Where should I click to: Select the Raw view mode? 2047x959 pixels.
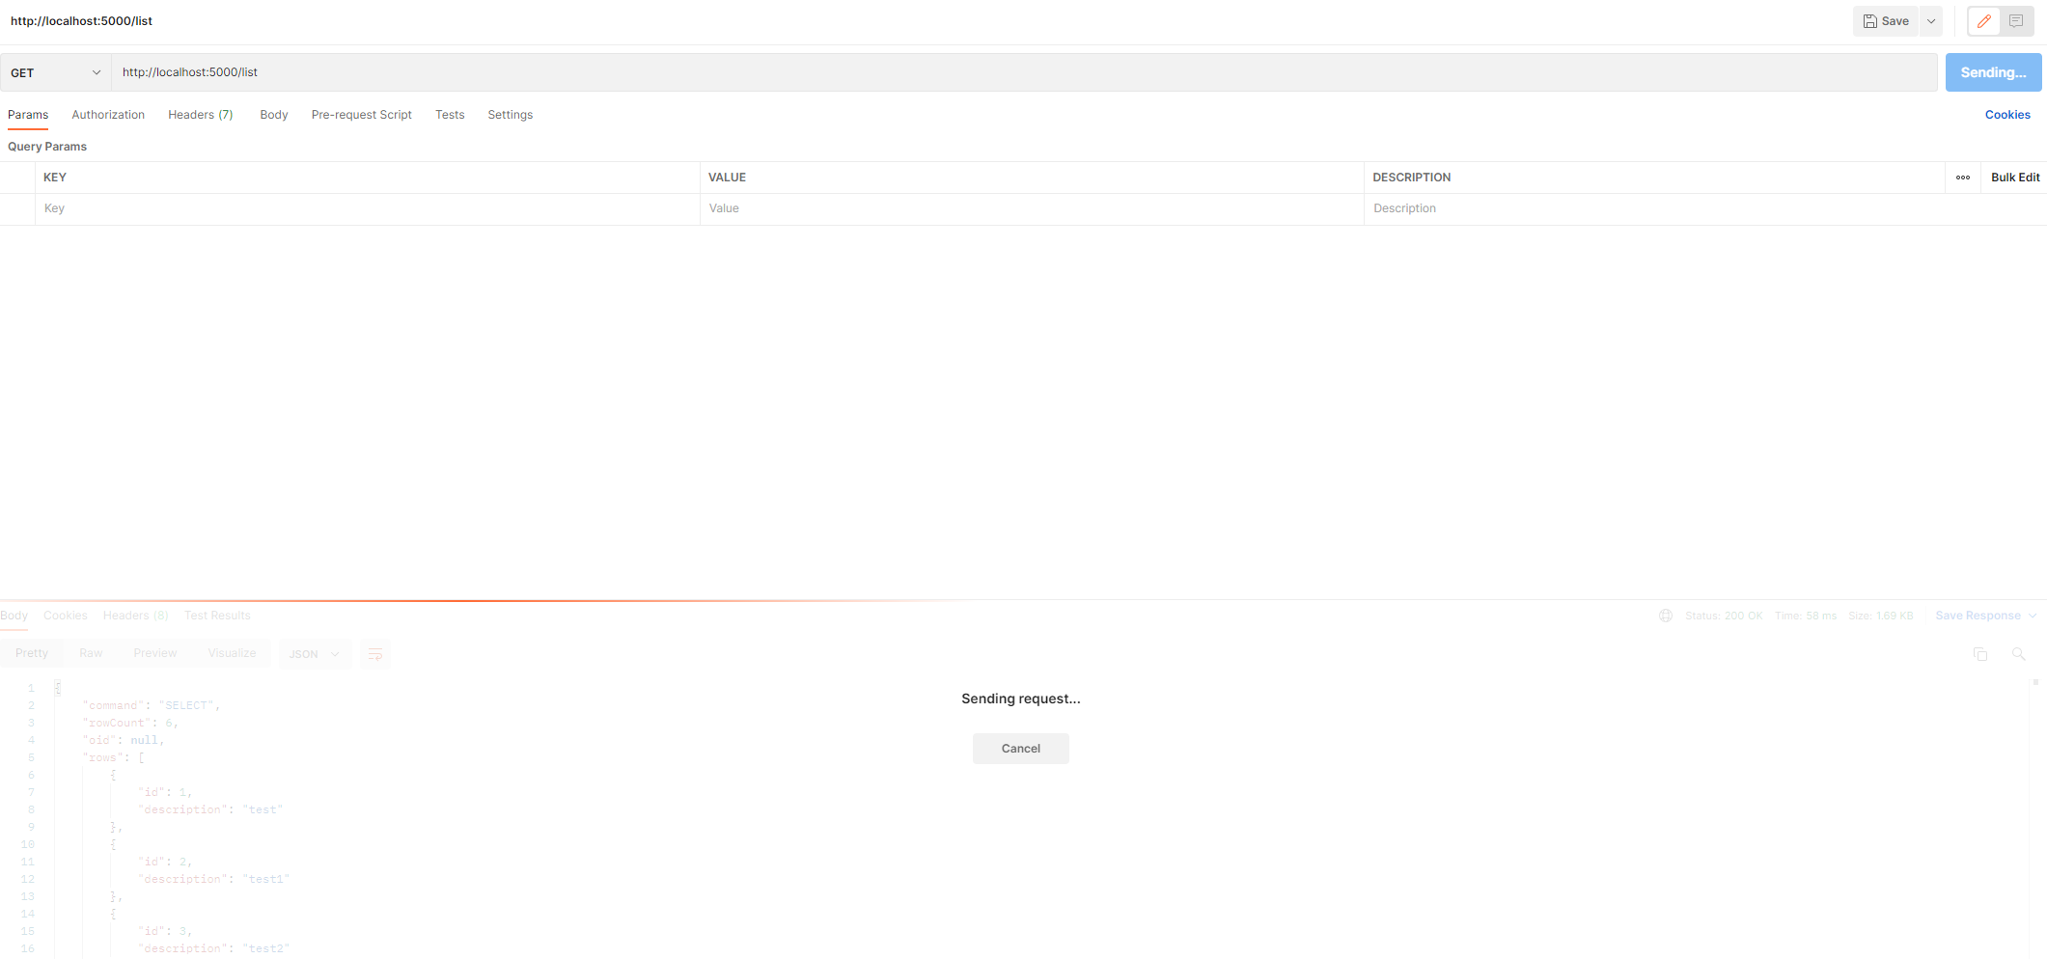point(91,653)
